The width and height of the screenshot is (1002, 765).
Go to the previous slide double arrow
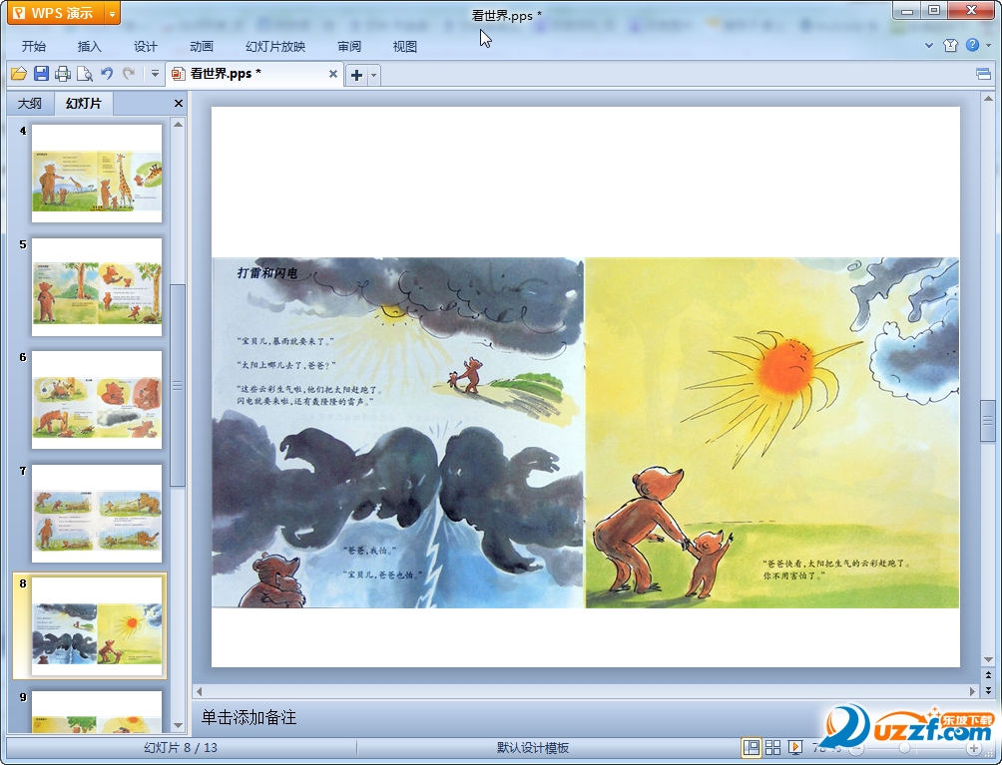coord(988,675)
